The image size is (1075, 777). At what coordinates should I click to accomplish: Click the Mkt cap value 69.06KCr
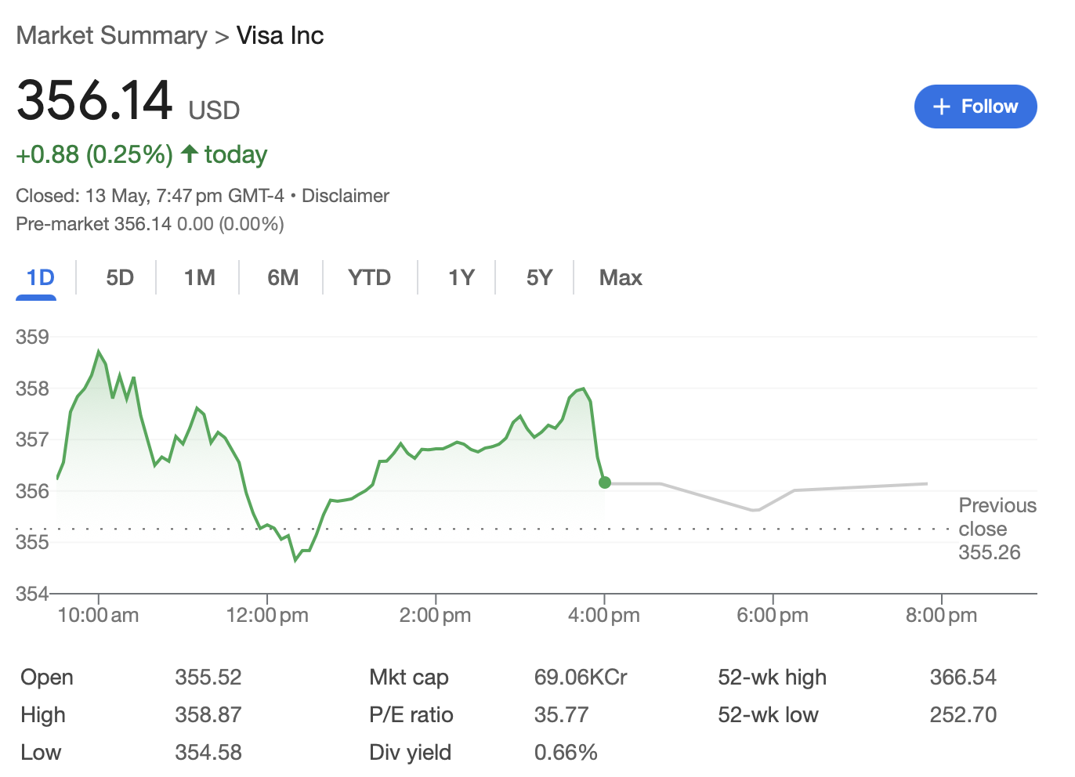tap(581, 677)
